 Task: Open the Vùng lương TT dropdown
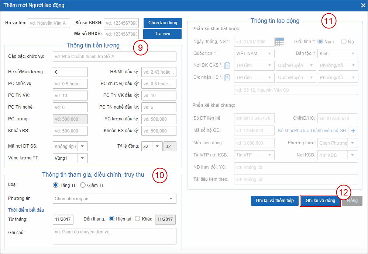tap(82, 158)
